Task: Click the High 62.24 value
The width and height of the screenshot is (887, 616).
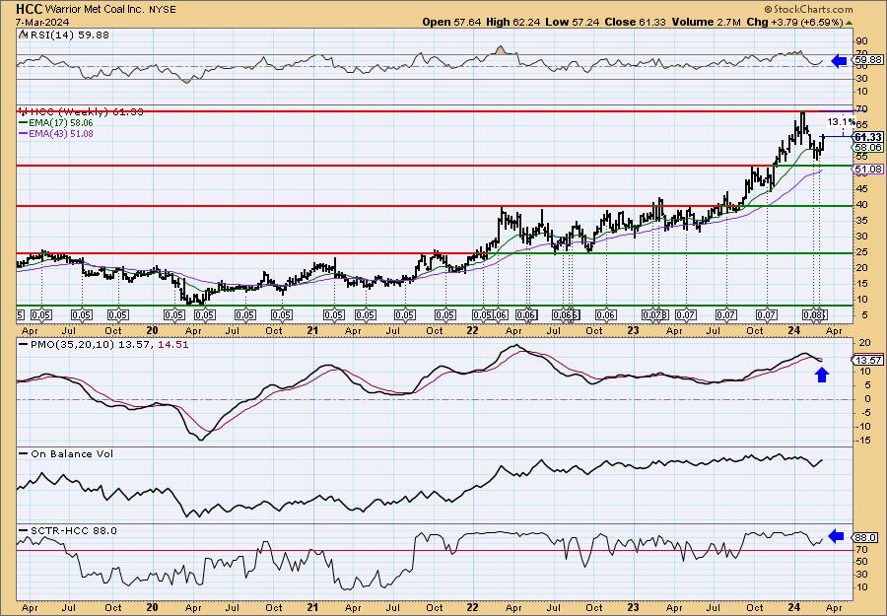Action: pos(513,22)
